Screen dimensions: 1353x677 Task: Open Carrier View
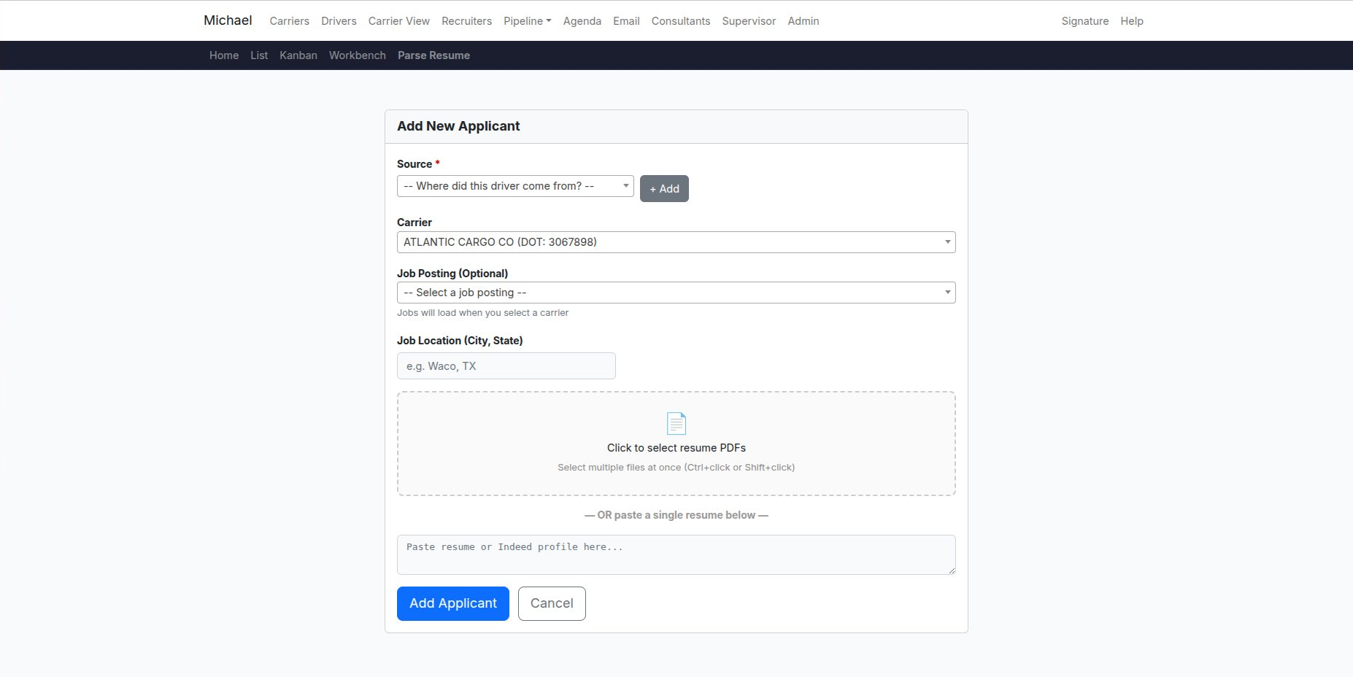(x=399, y=21)
